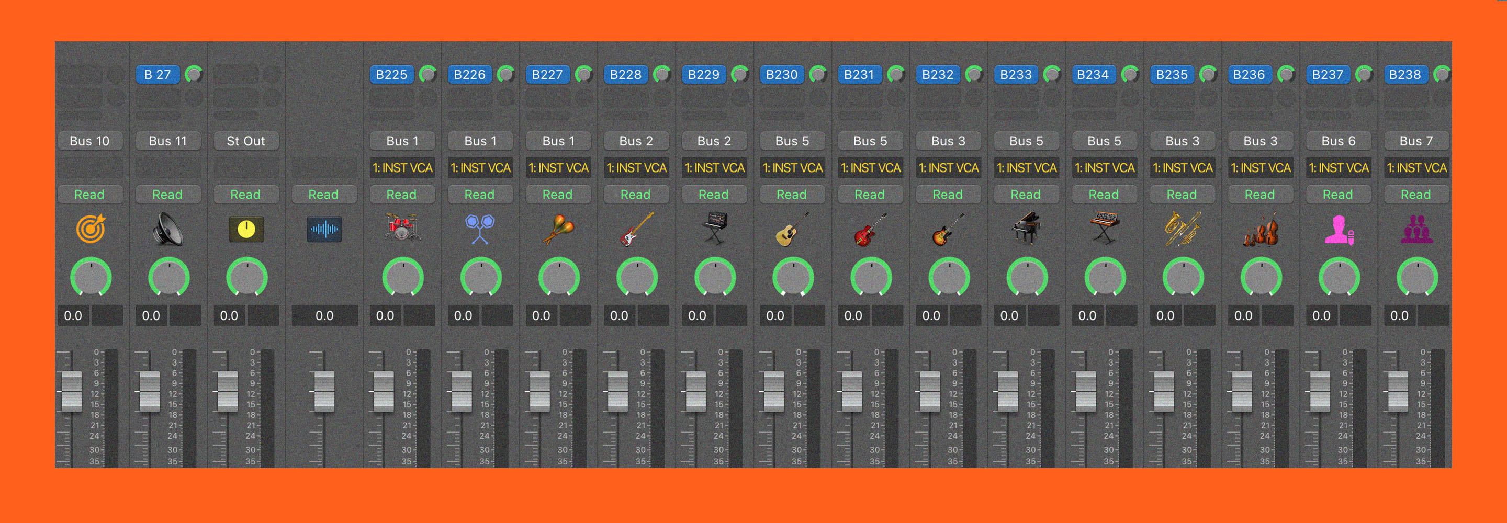The height and width of the screenshot is (523, 1507).
Task: Open the 1: INST VCA group slot on B238 strip
Action: pyautogui.click(x=1417, y=168)
